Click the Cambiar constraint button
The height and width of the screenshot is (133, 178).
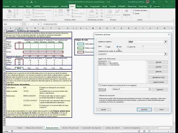coord(158,67)
